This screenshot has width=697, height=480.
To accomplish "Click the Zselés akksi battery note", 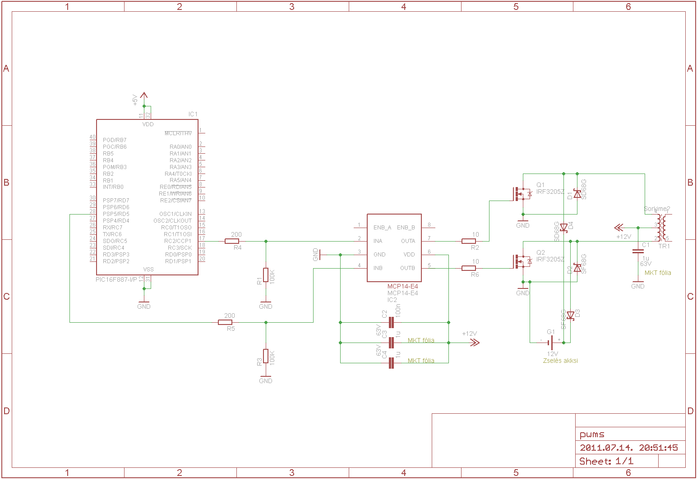I will point(560,361).
